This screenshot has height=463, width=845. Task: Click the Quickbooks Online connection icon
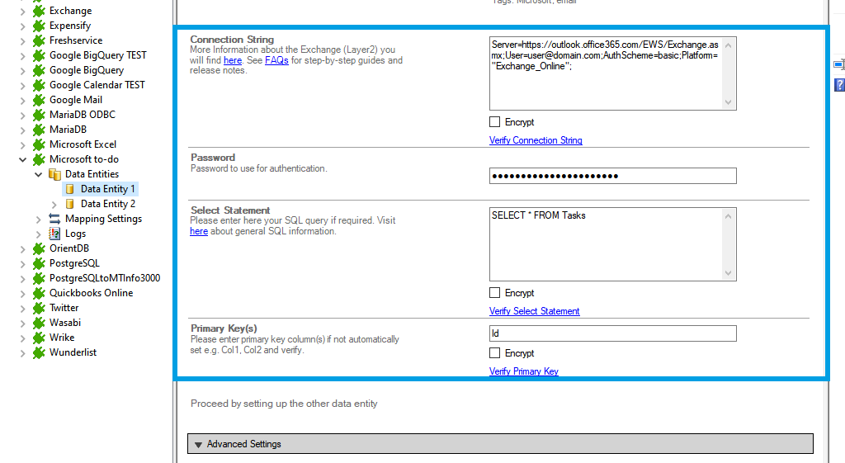click(39, 293)
